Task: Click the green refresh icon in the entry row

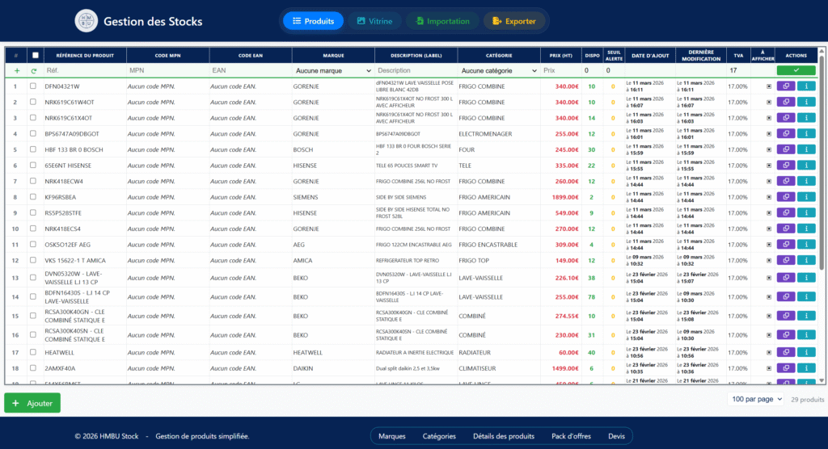Action: pyautogui.click(x=34, y=71)
